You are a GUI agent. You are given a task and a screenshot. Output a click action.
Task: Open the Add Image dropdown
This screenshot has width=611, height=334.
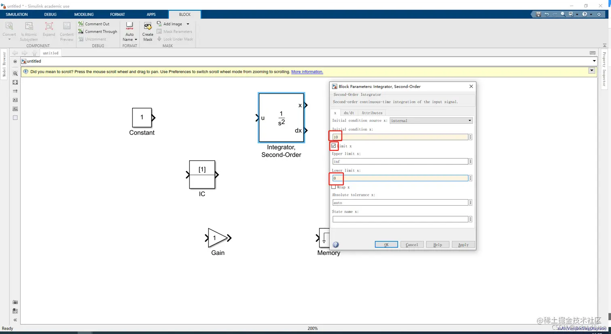coord(188,24)
